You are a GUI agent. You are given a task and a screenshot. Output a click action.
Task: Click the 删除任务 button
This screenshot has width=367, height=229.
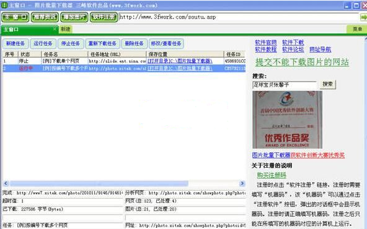click(x=134, y=43)
